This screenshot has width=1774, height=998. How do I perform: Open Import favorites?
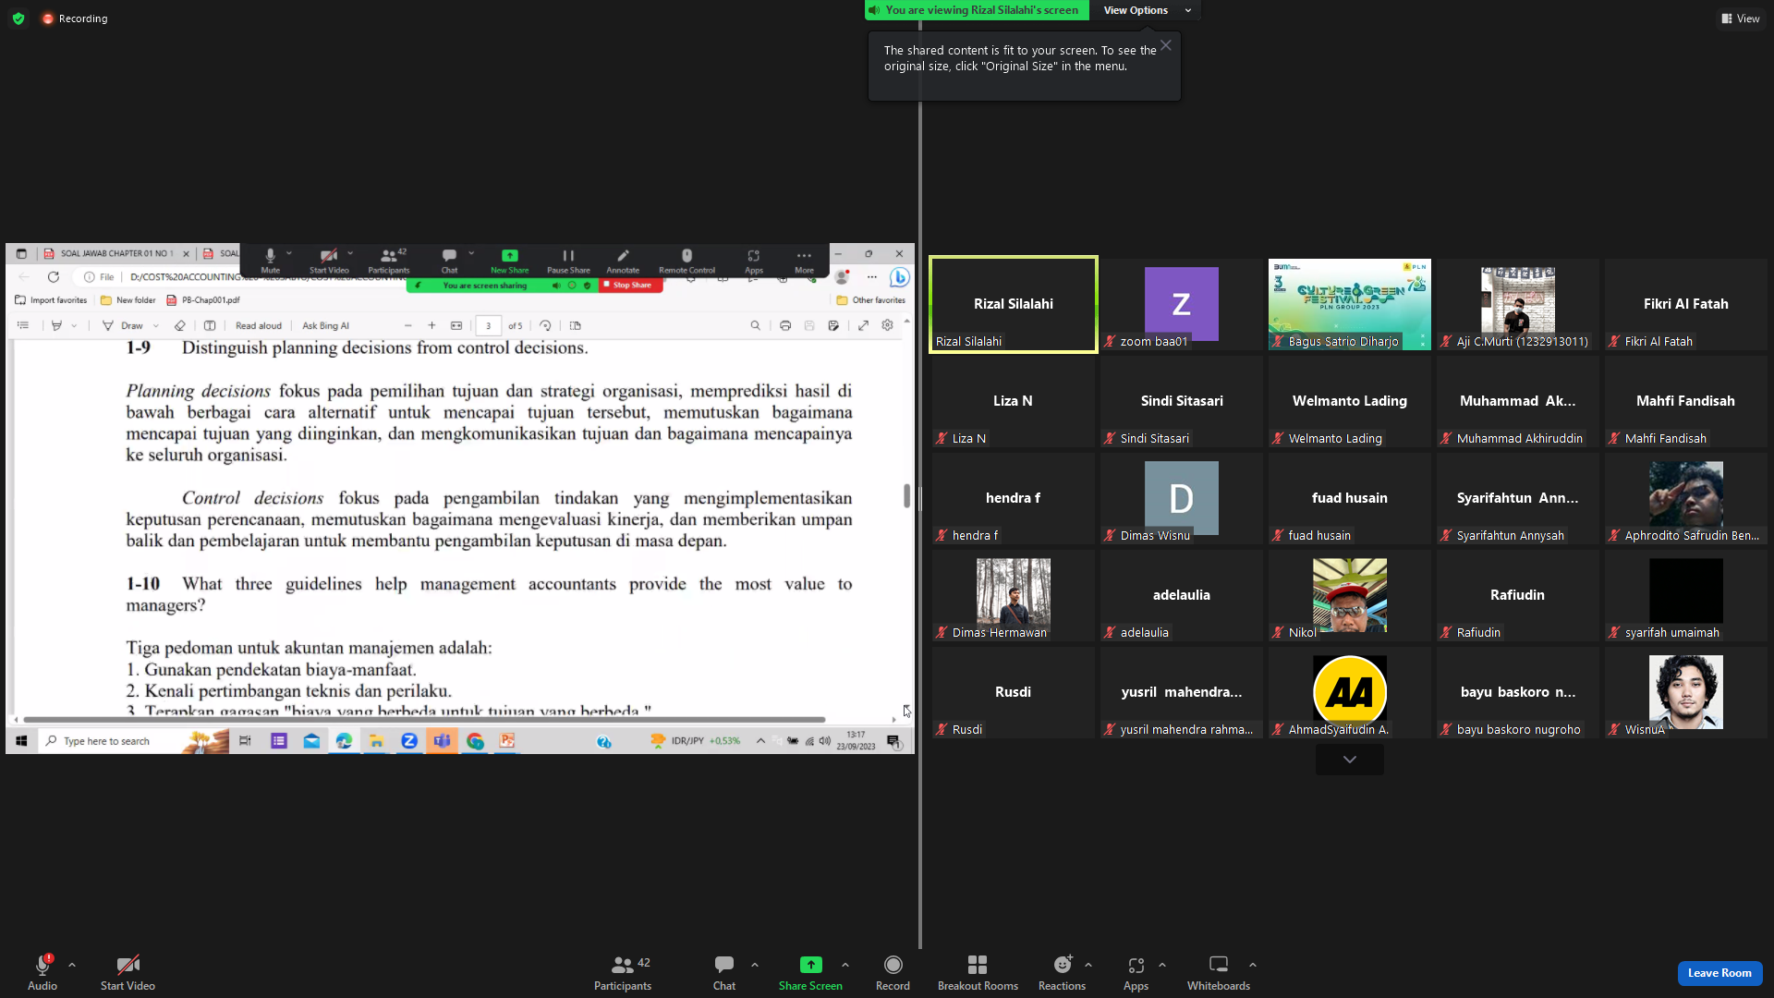(x=52, y=300)
